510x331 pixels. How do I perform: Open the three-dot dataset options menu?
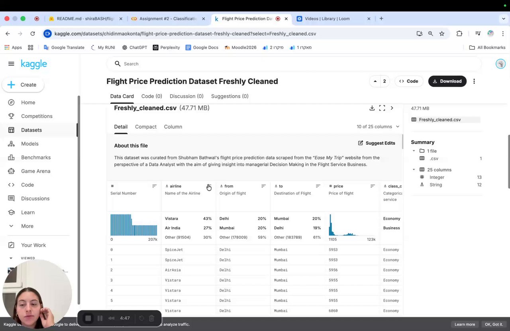click(x=474, y=81)
